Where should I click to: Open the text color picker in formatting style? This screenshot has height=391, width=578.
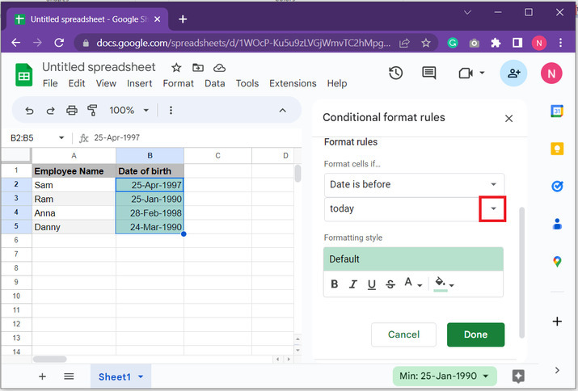(x=412, y=284)
